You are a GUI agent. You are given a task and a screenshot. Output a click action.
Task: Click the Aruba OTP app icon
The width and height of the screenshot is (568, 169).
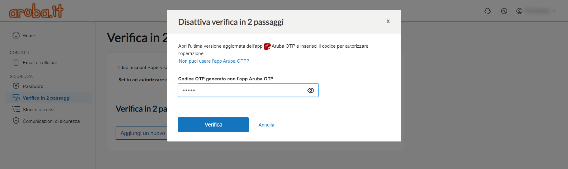coord(267,46)
